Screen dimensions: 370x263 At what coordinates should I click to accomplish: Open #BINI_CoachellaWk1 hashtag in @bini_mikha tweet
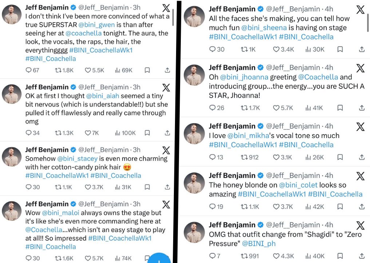click(243, 145)
